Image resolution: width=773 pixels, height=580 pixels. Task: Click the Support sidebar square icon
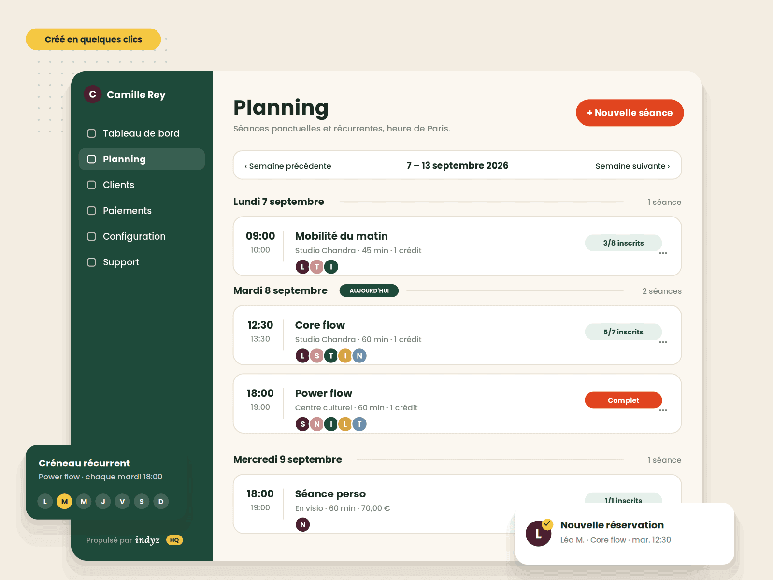pyautogui.click(x=91, y=262)
